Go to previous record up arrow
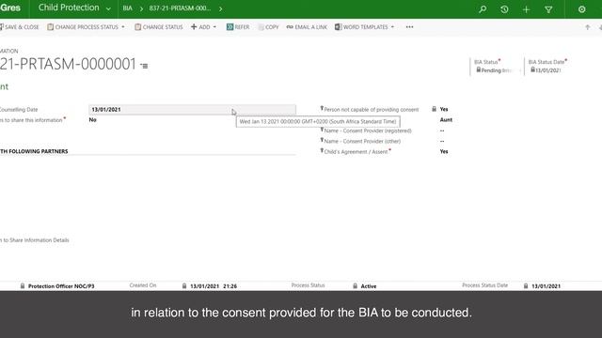 (587, 27)
